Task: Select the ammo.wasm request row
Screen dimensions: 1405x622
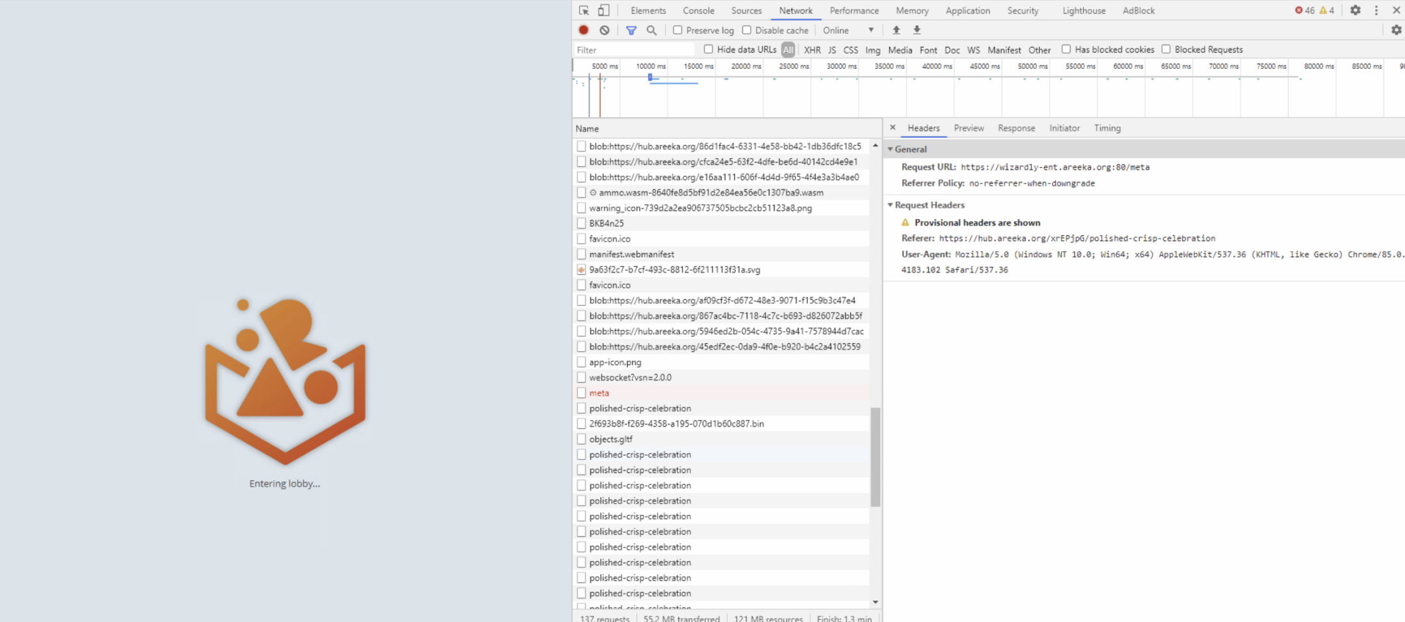Action: point(722,192)
